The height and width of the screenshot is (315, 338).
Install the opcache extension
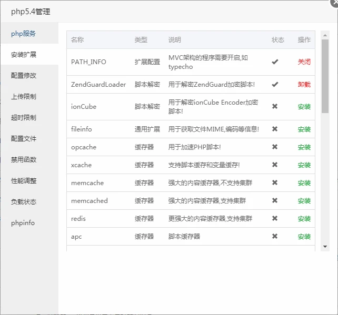304,147
